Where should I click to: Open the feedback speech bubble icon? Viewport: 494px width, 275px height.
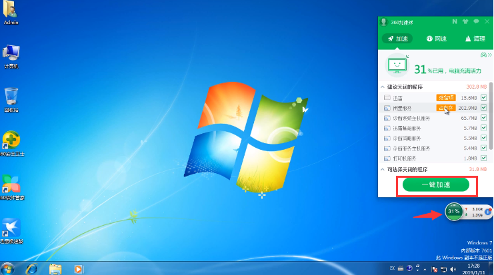pyautogui.click(x=476, y=21)
